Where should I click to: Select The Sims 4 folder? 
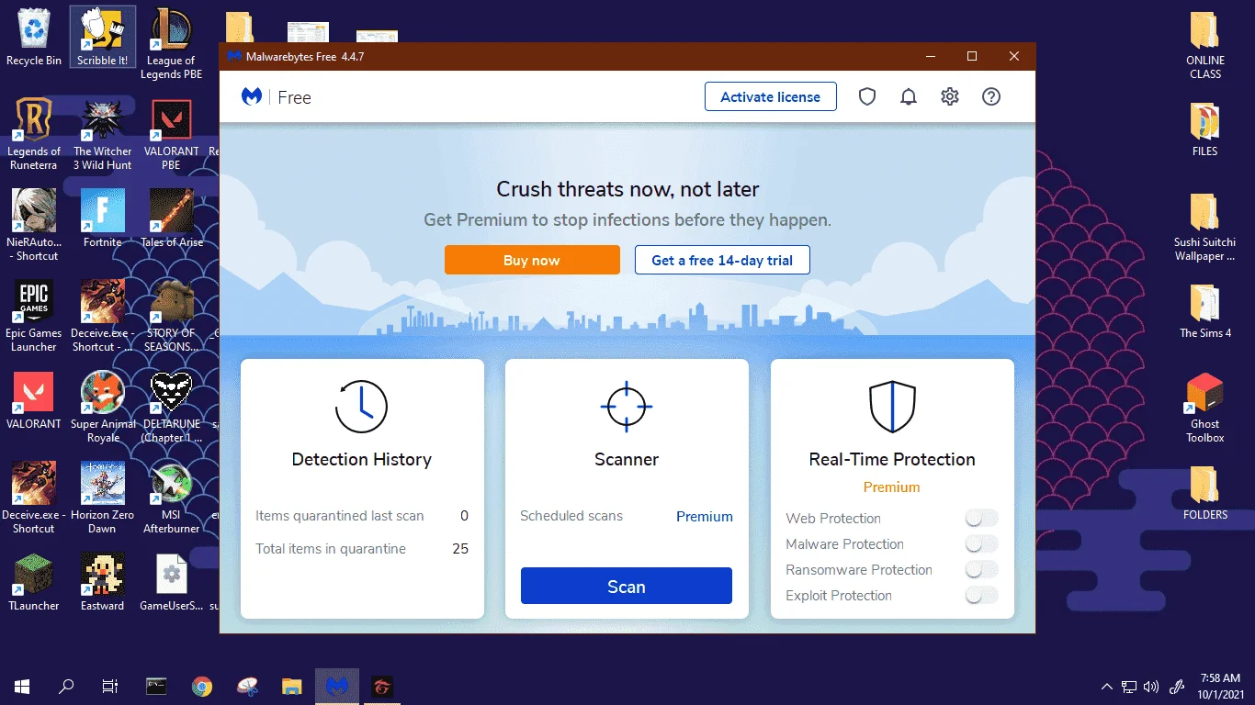(1204, 311)
